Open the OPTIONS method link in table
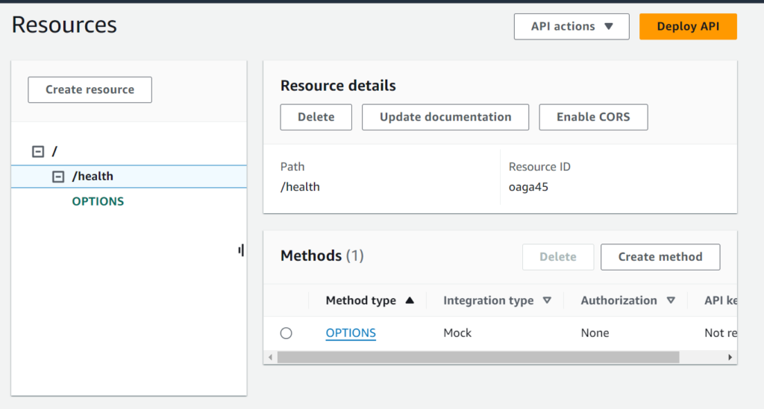Image resolution: width=764 pixels, height=409 pixels. 351,333
